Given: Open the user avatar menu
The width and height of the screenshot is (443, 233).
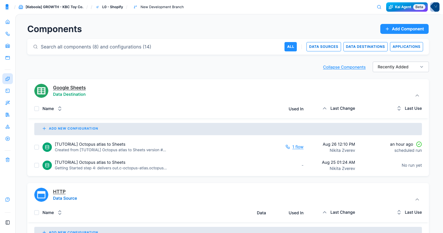Looking at the screenshot, I should coord(435,7).
